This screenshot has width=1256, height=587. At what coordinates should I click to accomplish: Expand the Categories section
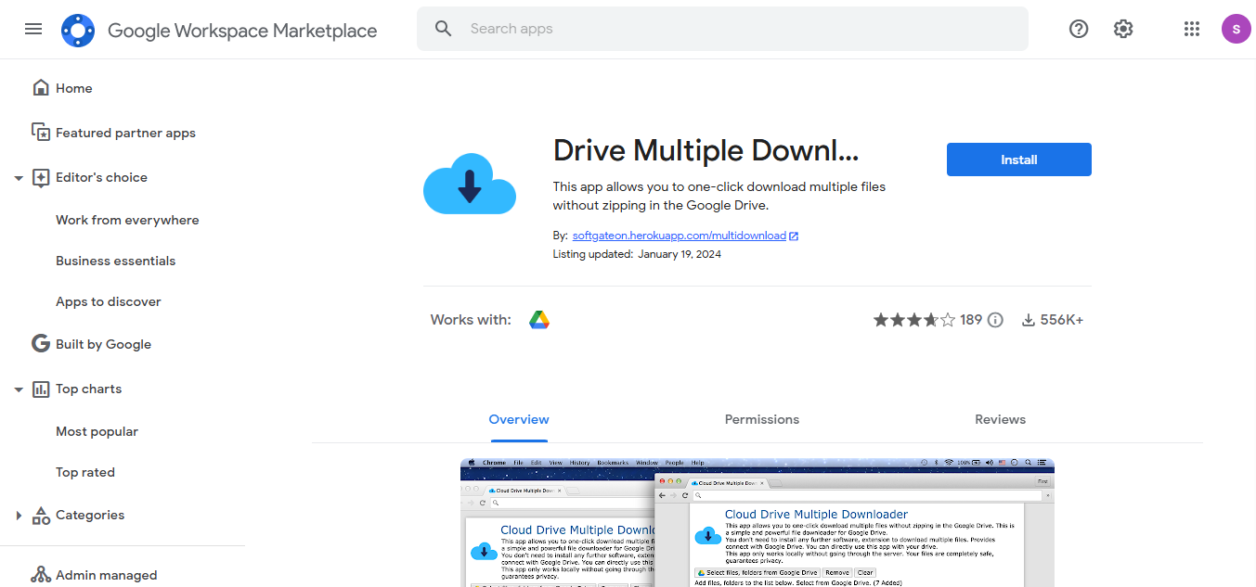(x=19, y=515)
